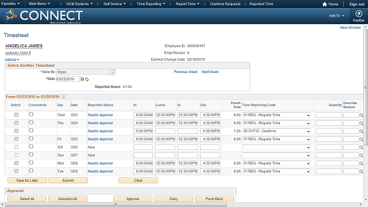Click the Quantity field for Thu 3/24
Image resolution: width=368 pixels, height=207 pixels.
pos(328,123)
